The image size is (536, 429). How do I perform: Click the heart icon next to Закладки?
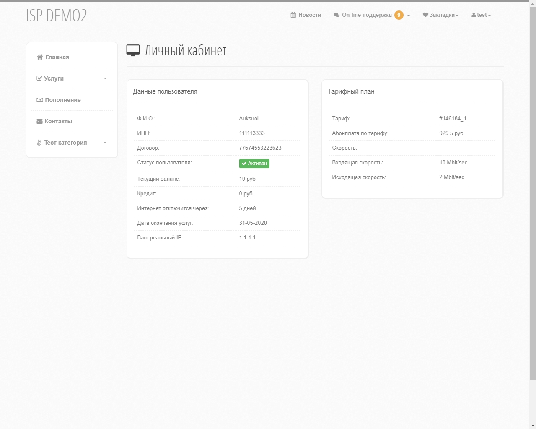point(425,15)
